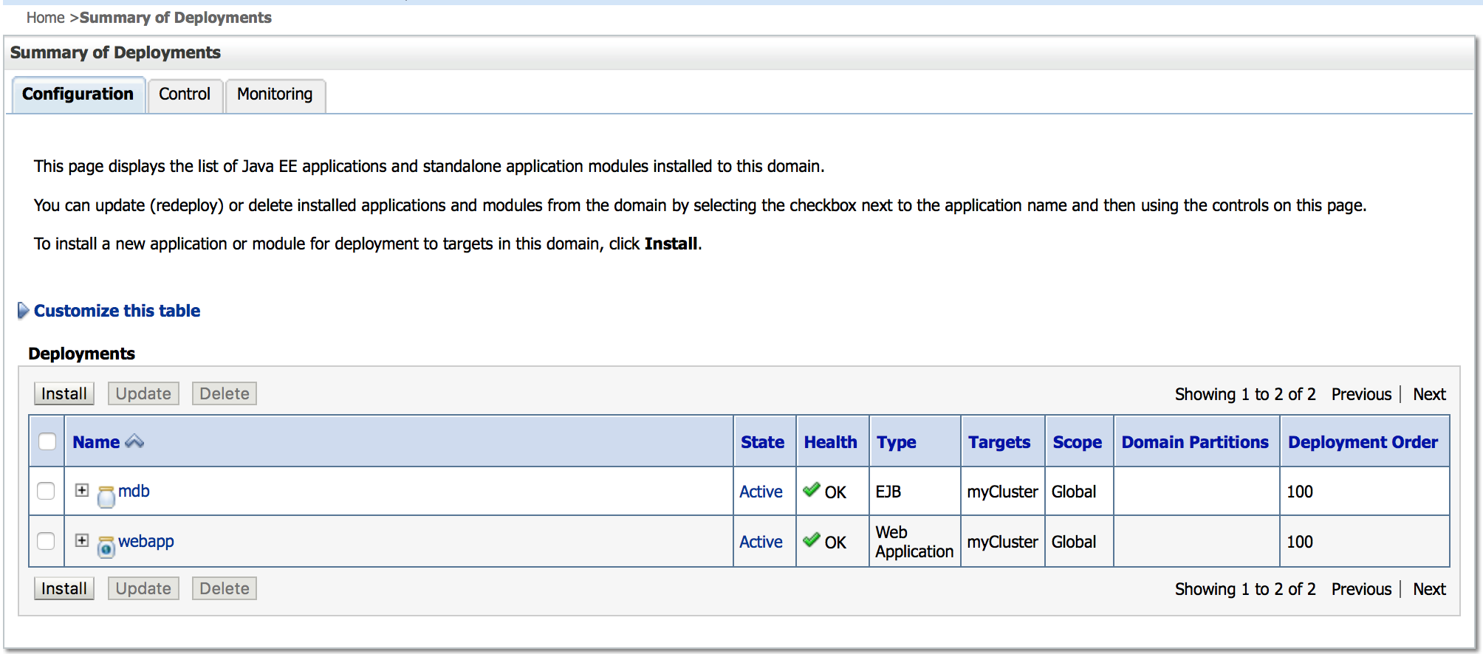Open the Monitoring tab
1483x654 pixels.
pos(275,94)
